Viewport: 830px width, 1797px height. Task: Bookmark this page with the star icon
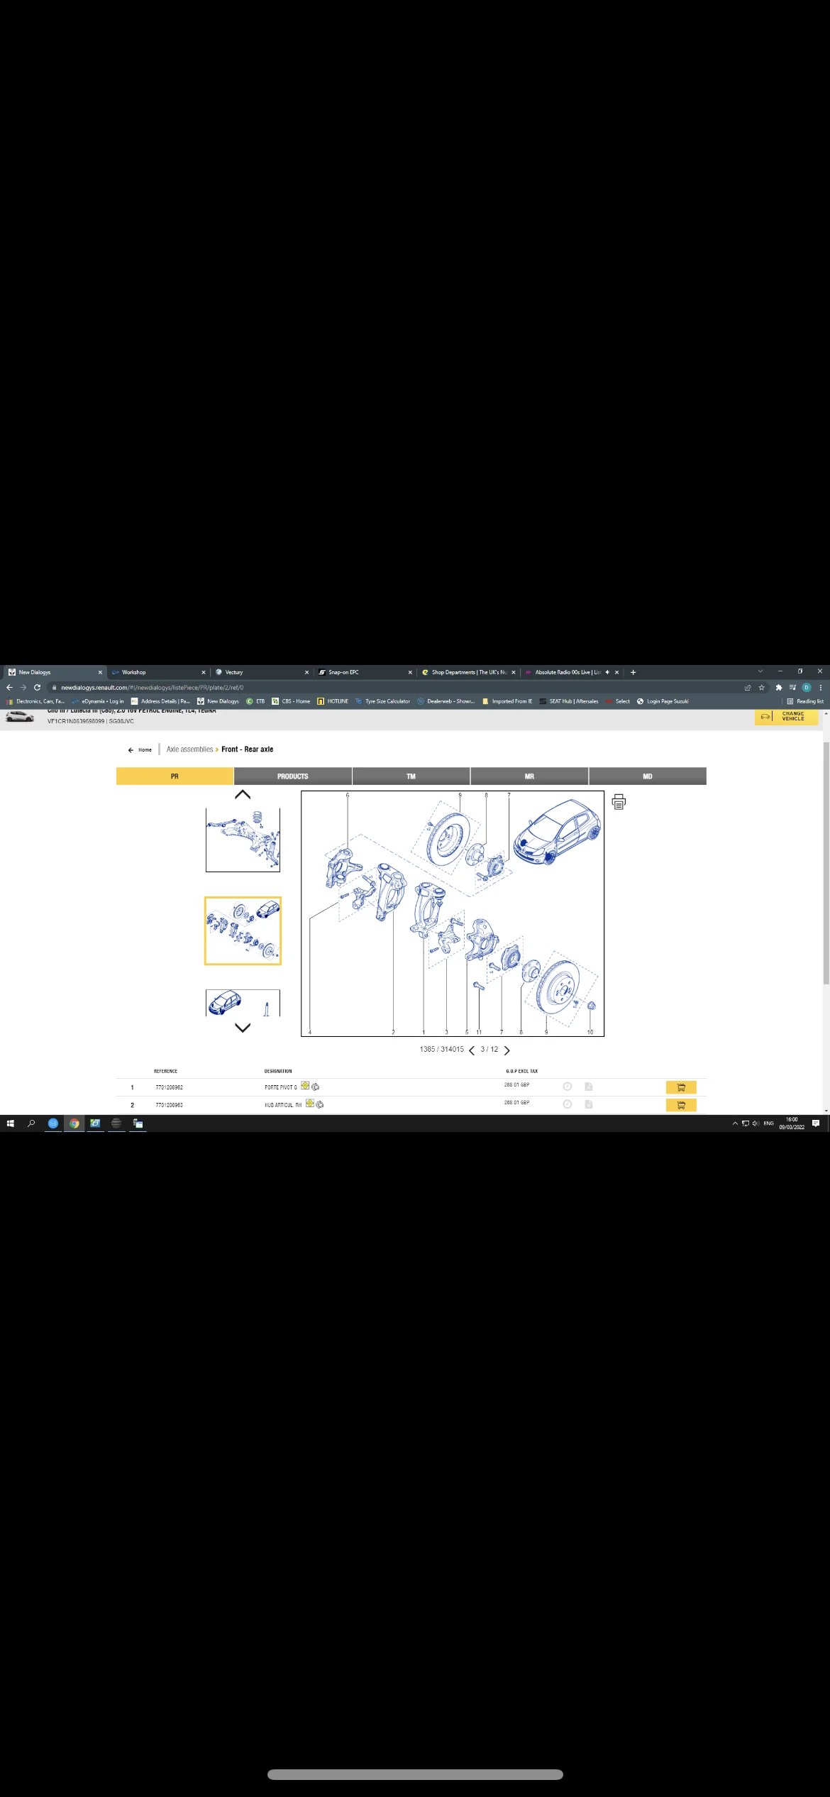point(762,687)
